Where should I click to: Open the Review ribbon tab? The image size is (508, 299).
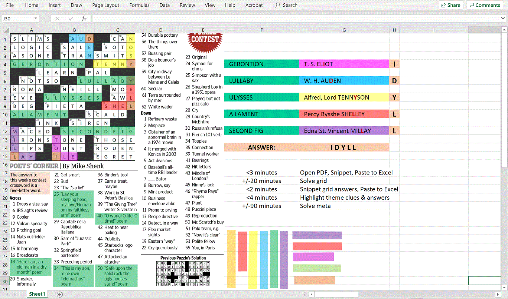(x=187, y=5)
